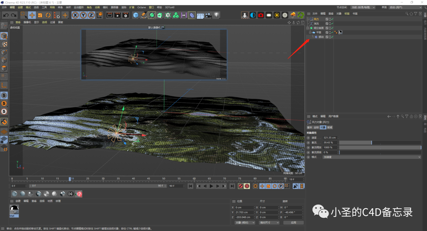The image size is (427, 231).
Task: Open the 模式 dropdown showing 加速度
Action: (x=372, y=157)
